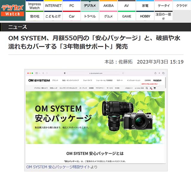Open the 注目の一眼α tab
The width and height of the screenshot is (191, 176).
[164, 16]
